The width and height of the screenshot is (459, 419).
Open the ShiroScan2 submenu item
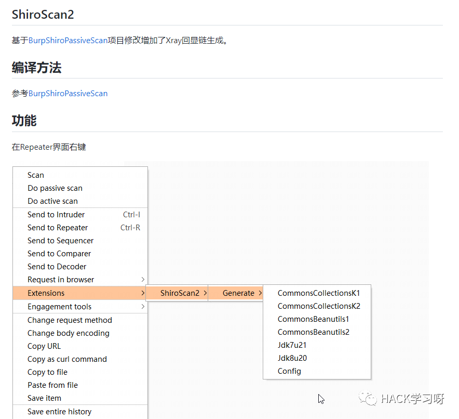177,293
